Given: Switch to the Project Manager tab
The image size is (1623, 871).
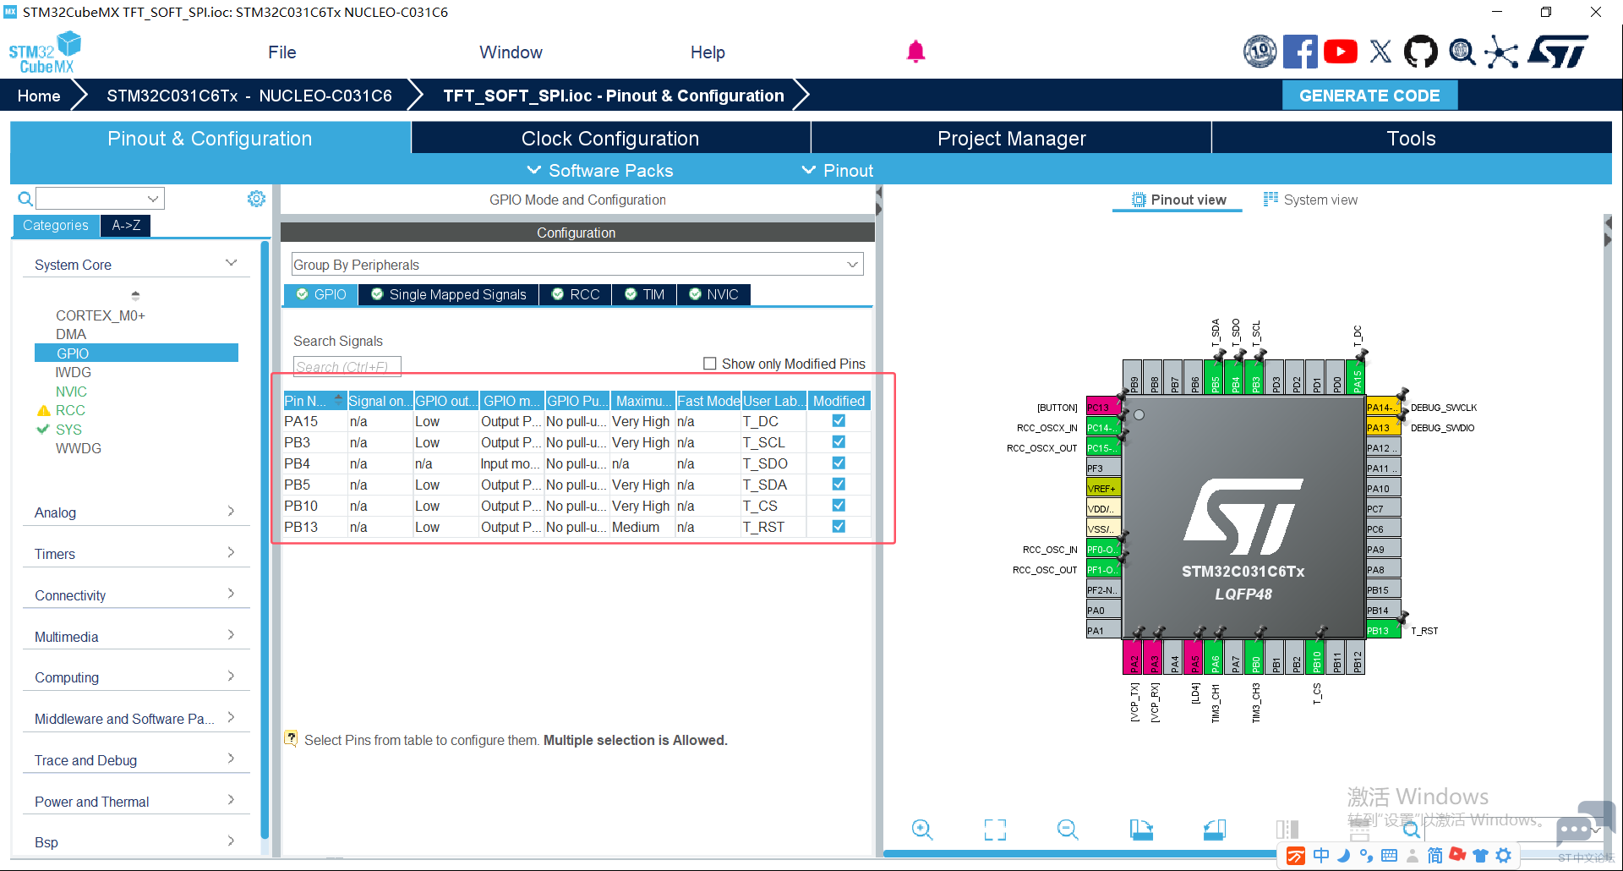Looking at the screenshot, I should point(1011,138).
